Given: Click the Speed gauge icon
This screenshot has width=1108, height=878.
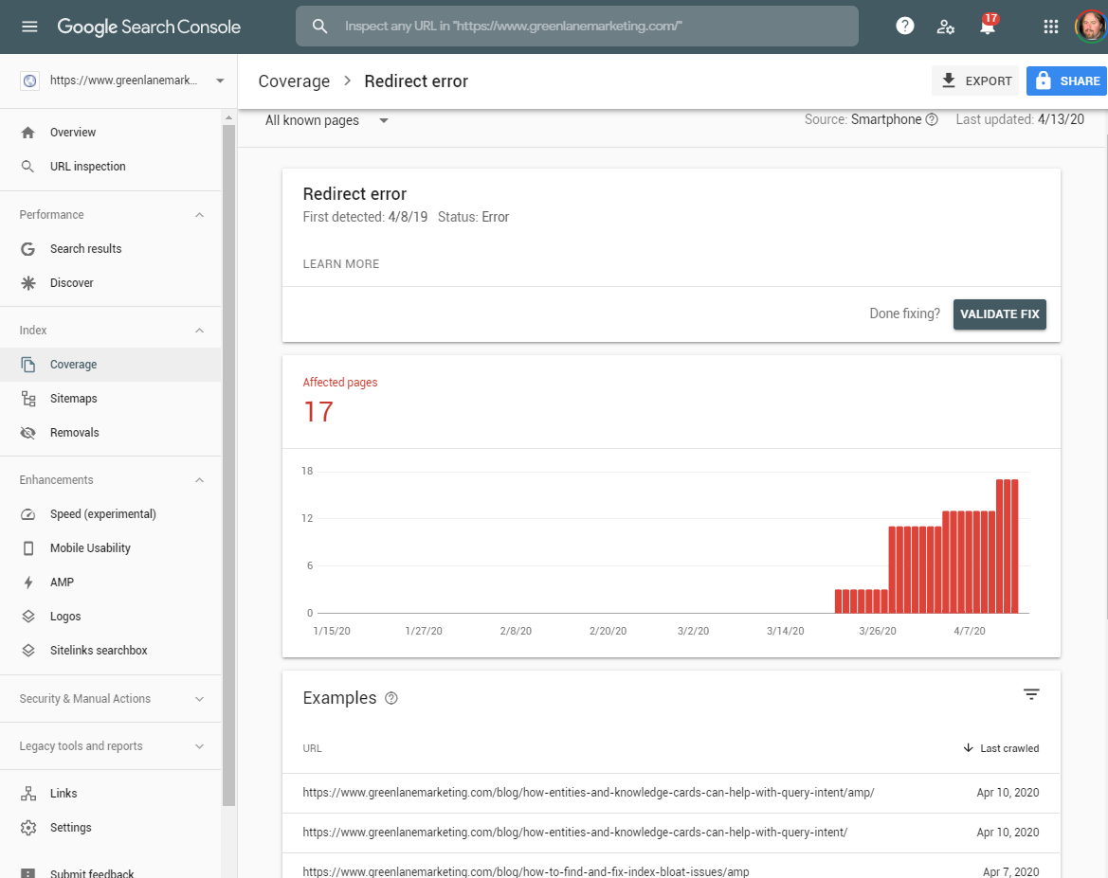Looking at the screenshot, I should click(x=27, y=514).
